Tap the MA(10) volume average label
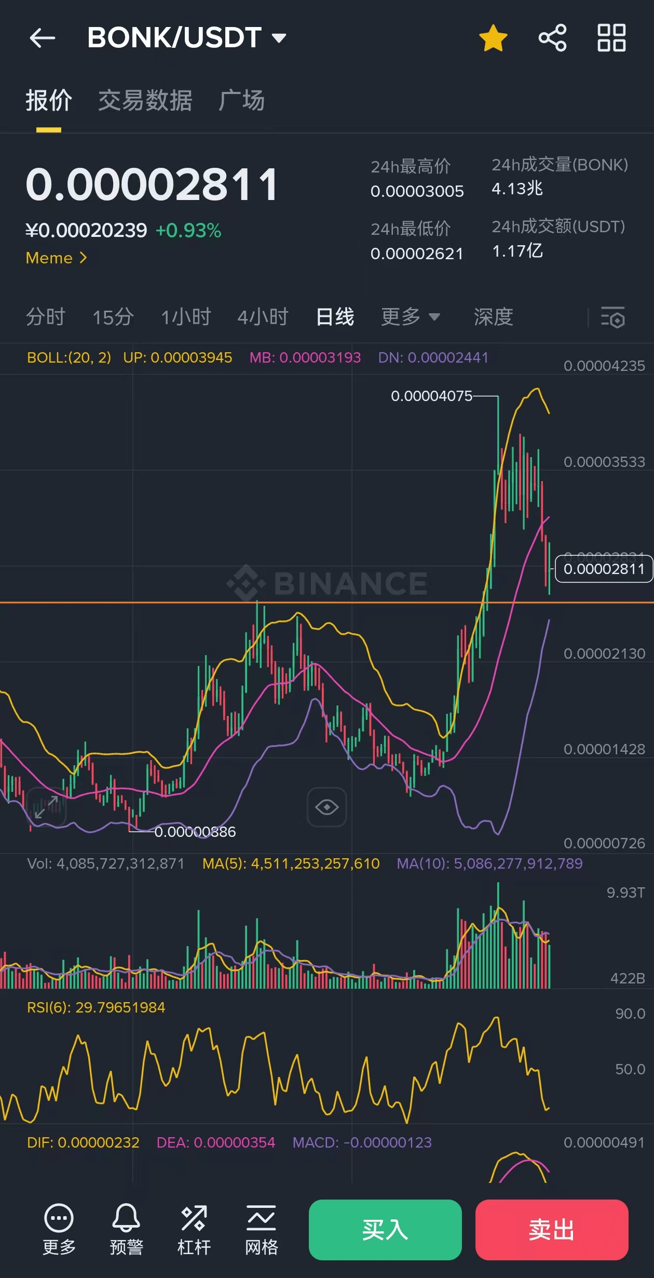The width and height of the screenshot is (654, 1278). click(x=489, y=863)
